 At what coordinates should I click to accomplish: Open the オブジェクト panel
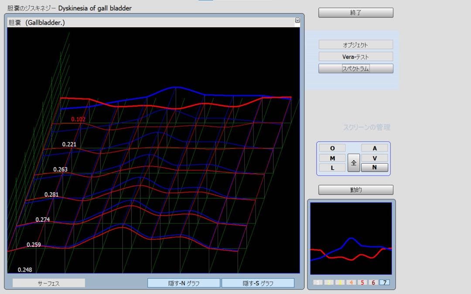tap(355, 44)
